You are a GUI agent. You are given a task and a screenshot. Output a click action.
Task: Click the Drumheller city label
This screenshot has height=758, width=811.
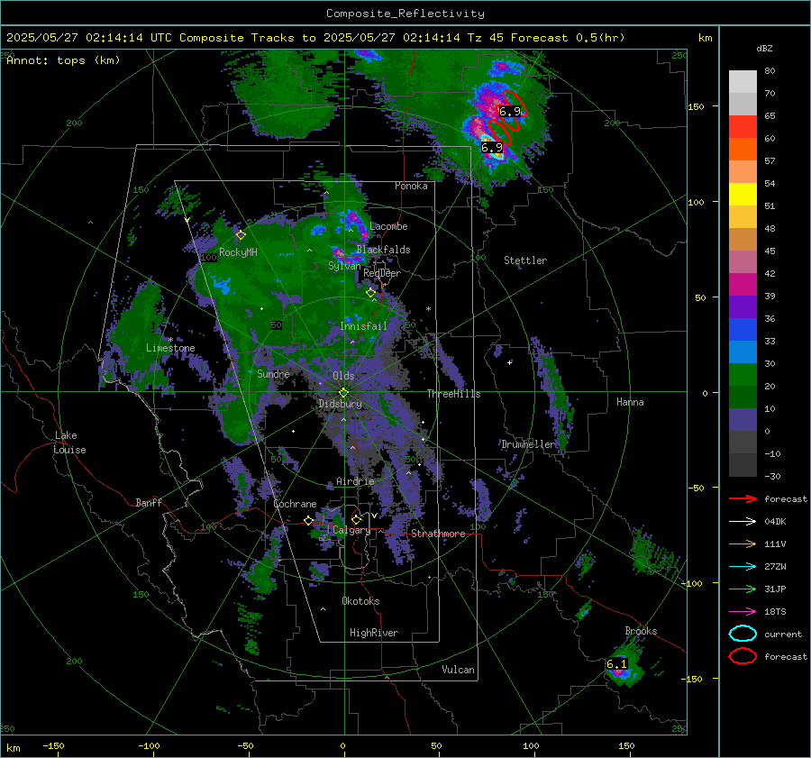click(x=528, y=444)
